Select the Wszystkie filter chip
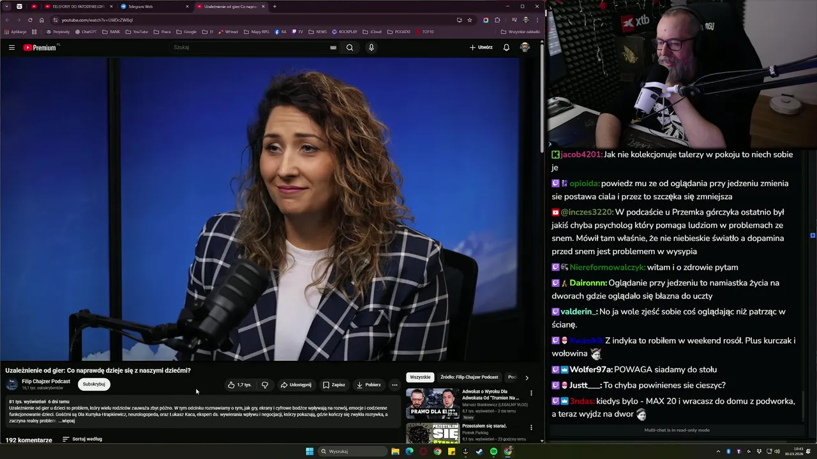 point(420,377)
